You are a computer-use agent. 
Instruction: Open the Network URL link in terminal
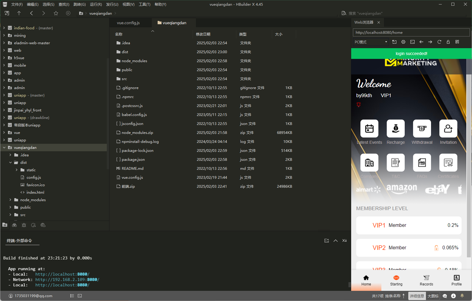pos(67,279)
